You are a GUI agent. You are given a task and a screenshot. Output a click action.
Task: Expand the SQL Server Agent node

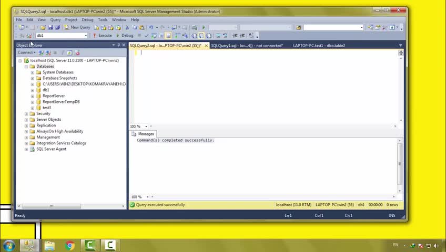(26, 149)
